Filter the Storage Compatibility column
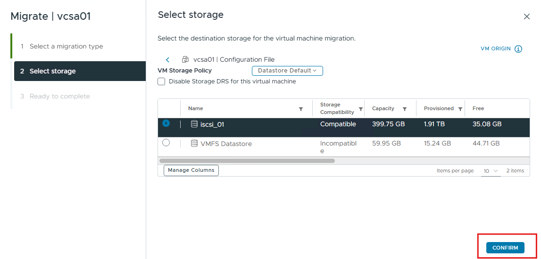This screenshot has height=259, width=541. coord(360,109)
